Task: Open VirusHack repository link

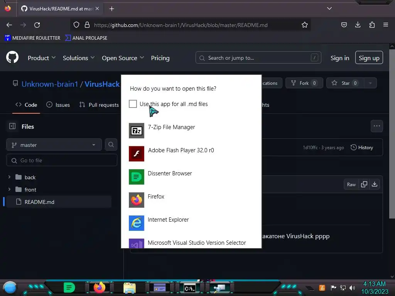Action: click(x=102, y=84)
